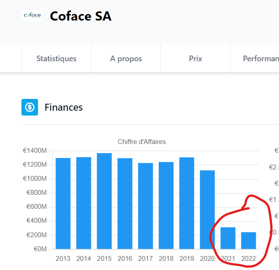Click the 2019 year label

pyautogui.click(x=187, y=259)
